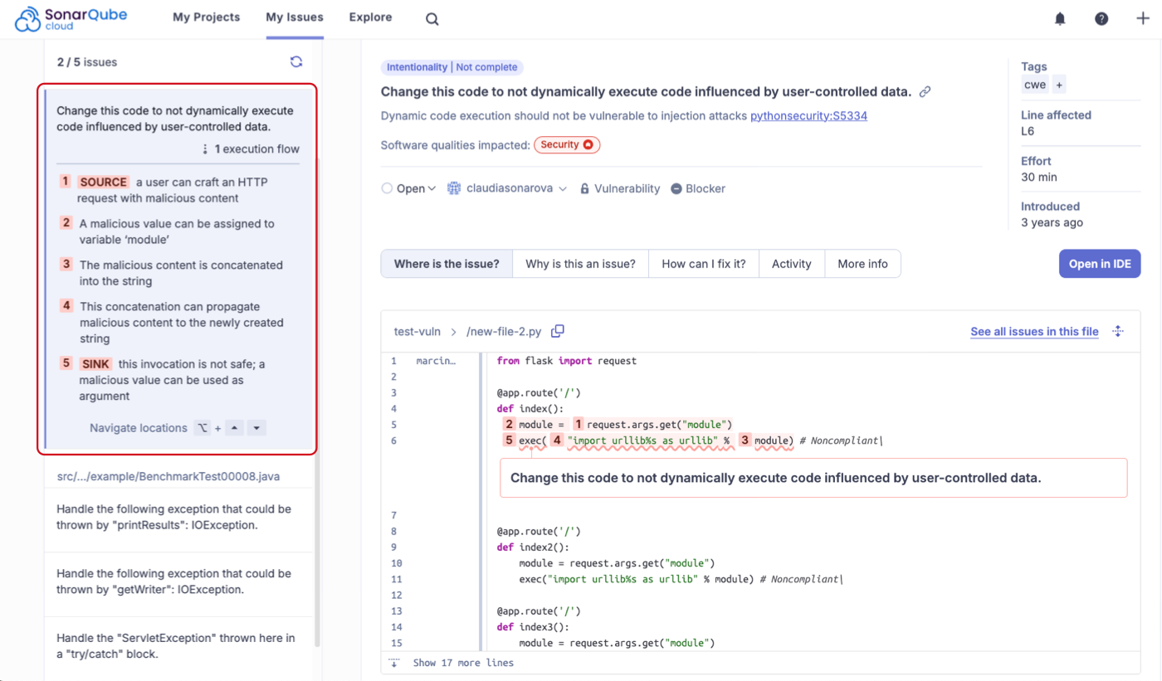Switch to How can I fix it tab

(703, 264)
